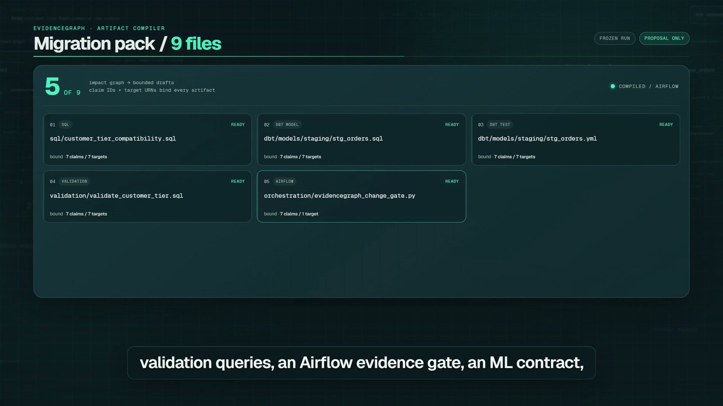Toggle the FROZEN RUN pill
The height and width of the screenshot is (406, 723).
(x=615, y=38)
